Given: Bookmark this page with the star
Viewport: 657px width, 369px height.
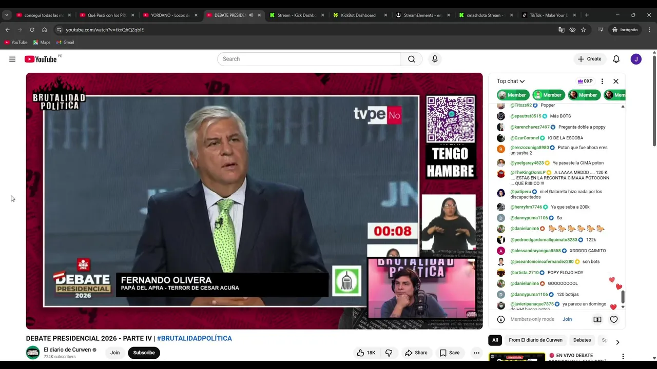Looking at the screenshot, I should click(584, 30).
